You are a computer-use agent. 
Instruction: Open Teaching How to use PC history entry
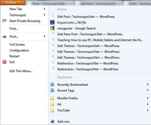[100, 40]
